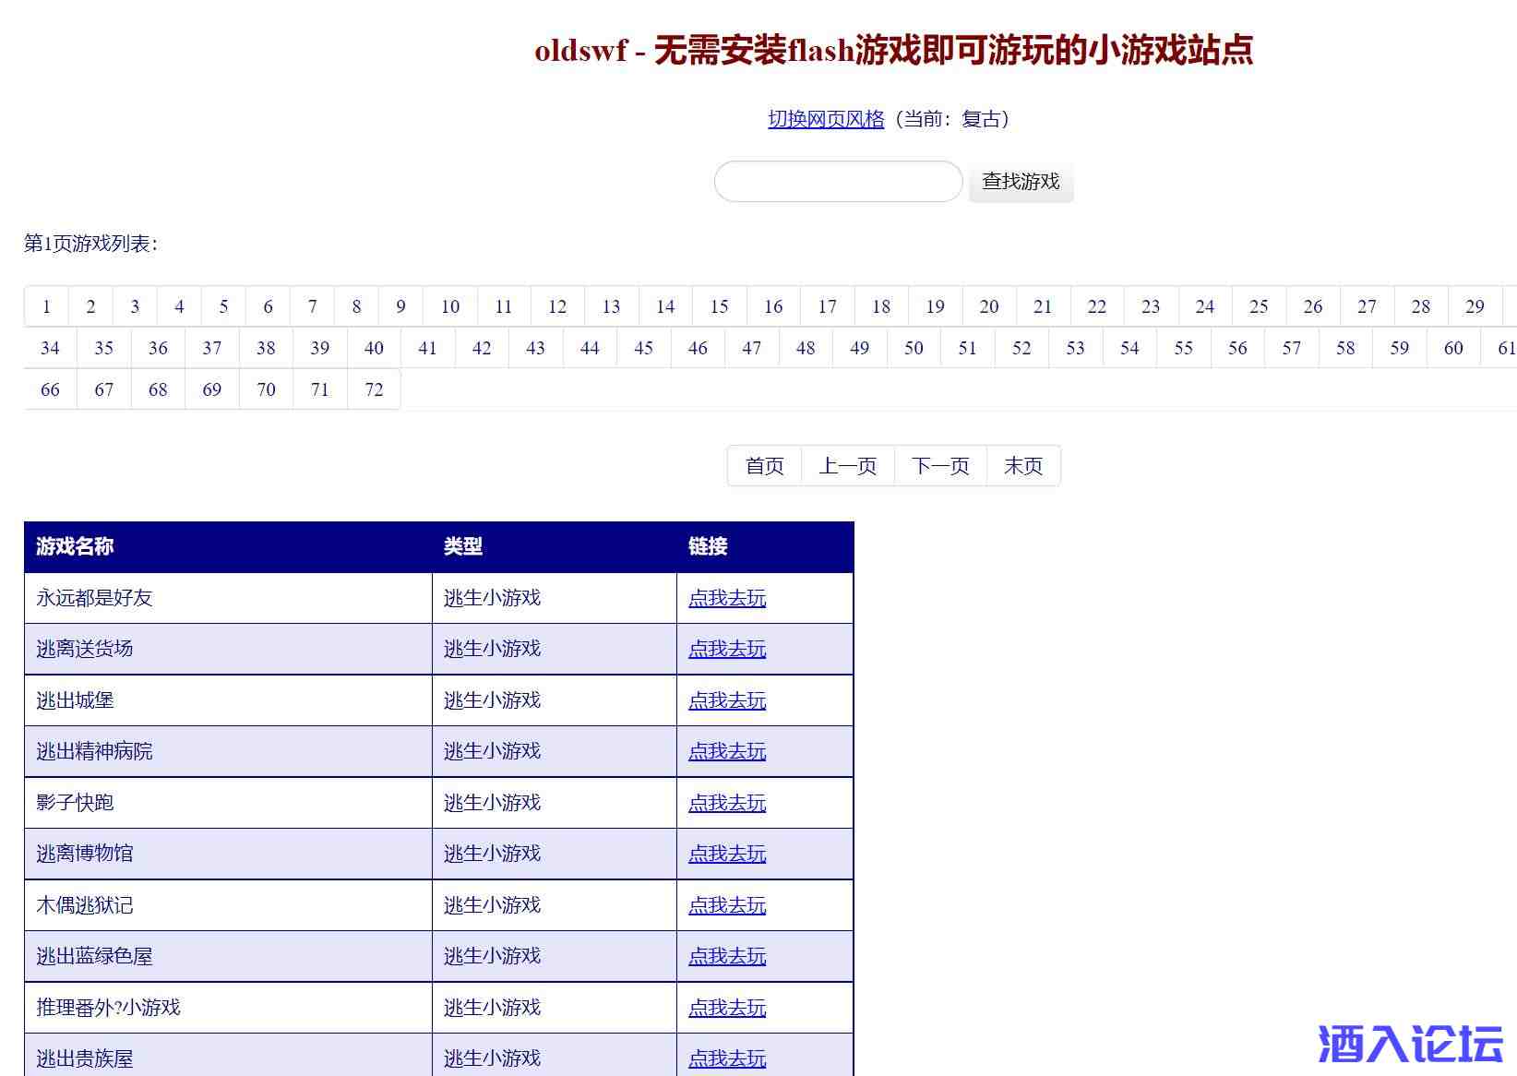Click the 上一页 previous page button
This screenshot has width=1517, height=1076.
point(847,466)
